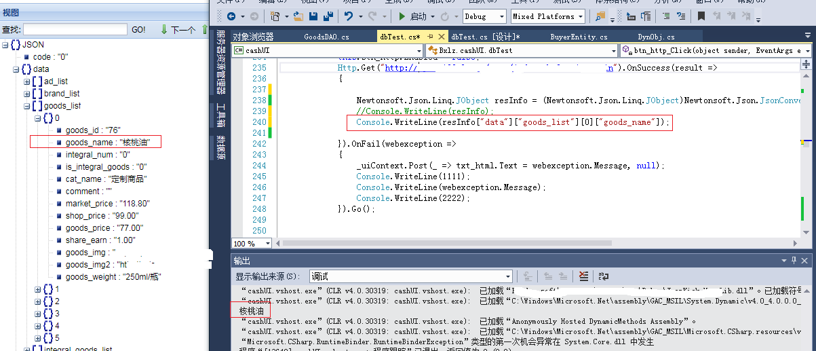Click the Save All icon
Screen dimensions: 816x351
(328, 16)
